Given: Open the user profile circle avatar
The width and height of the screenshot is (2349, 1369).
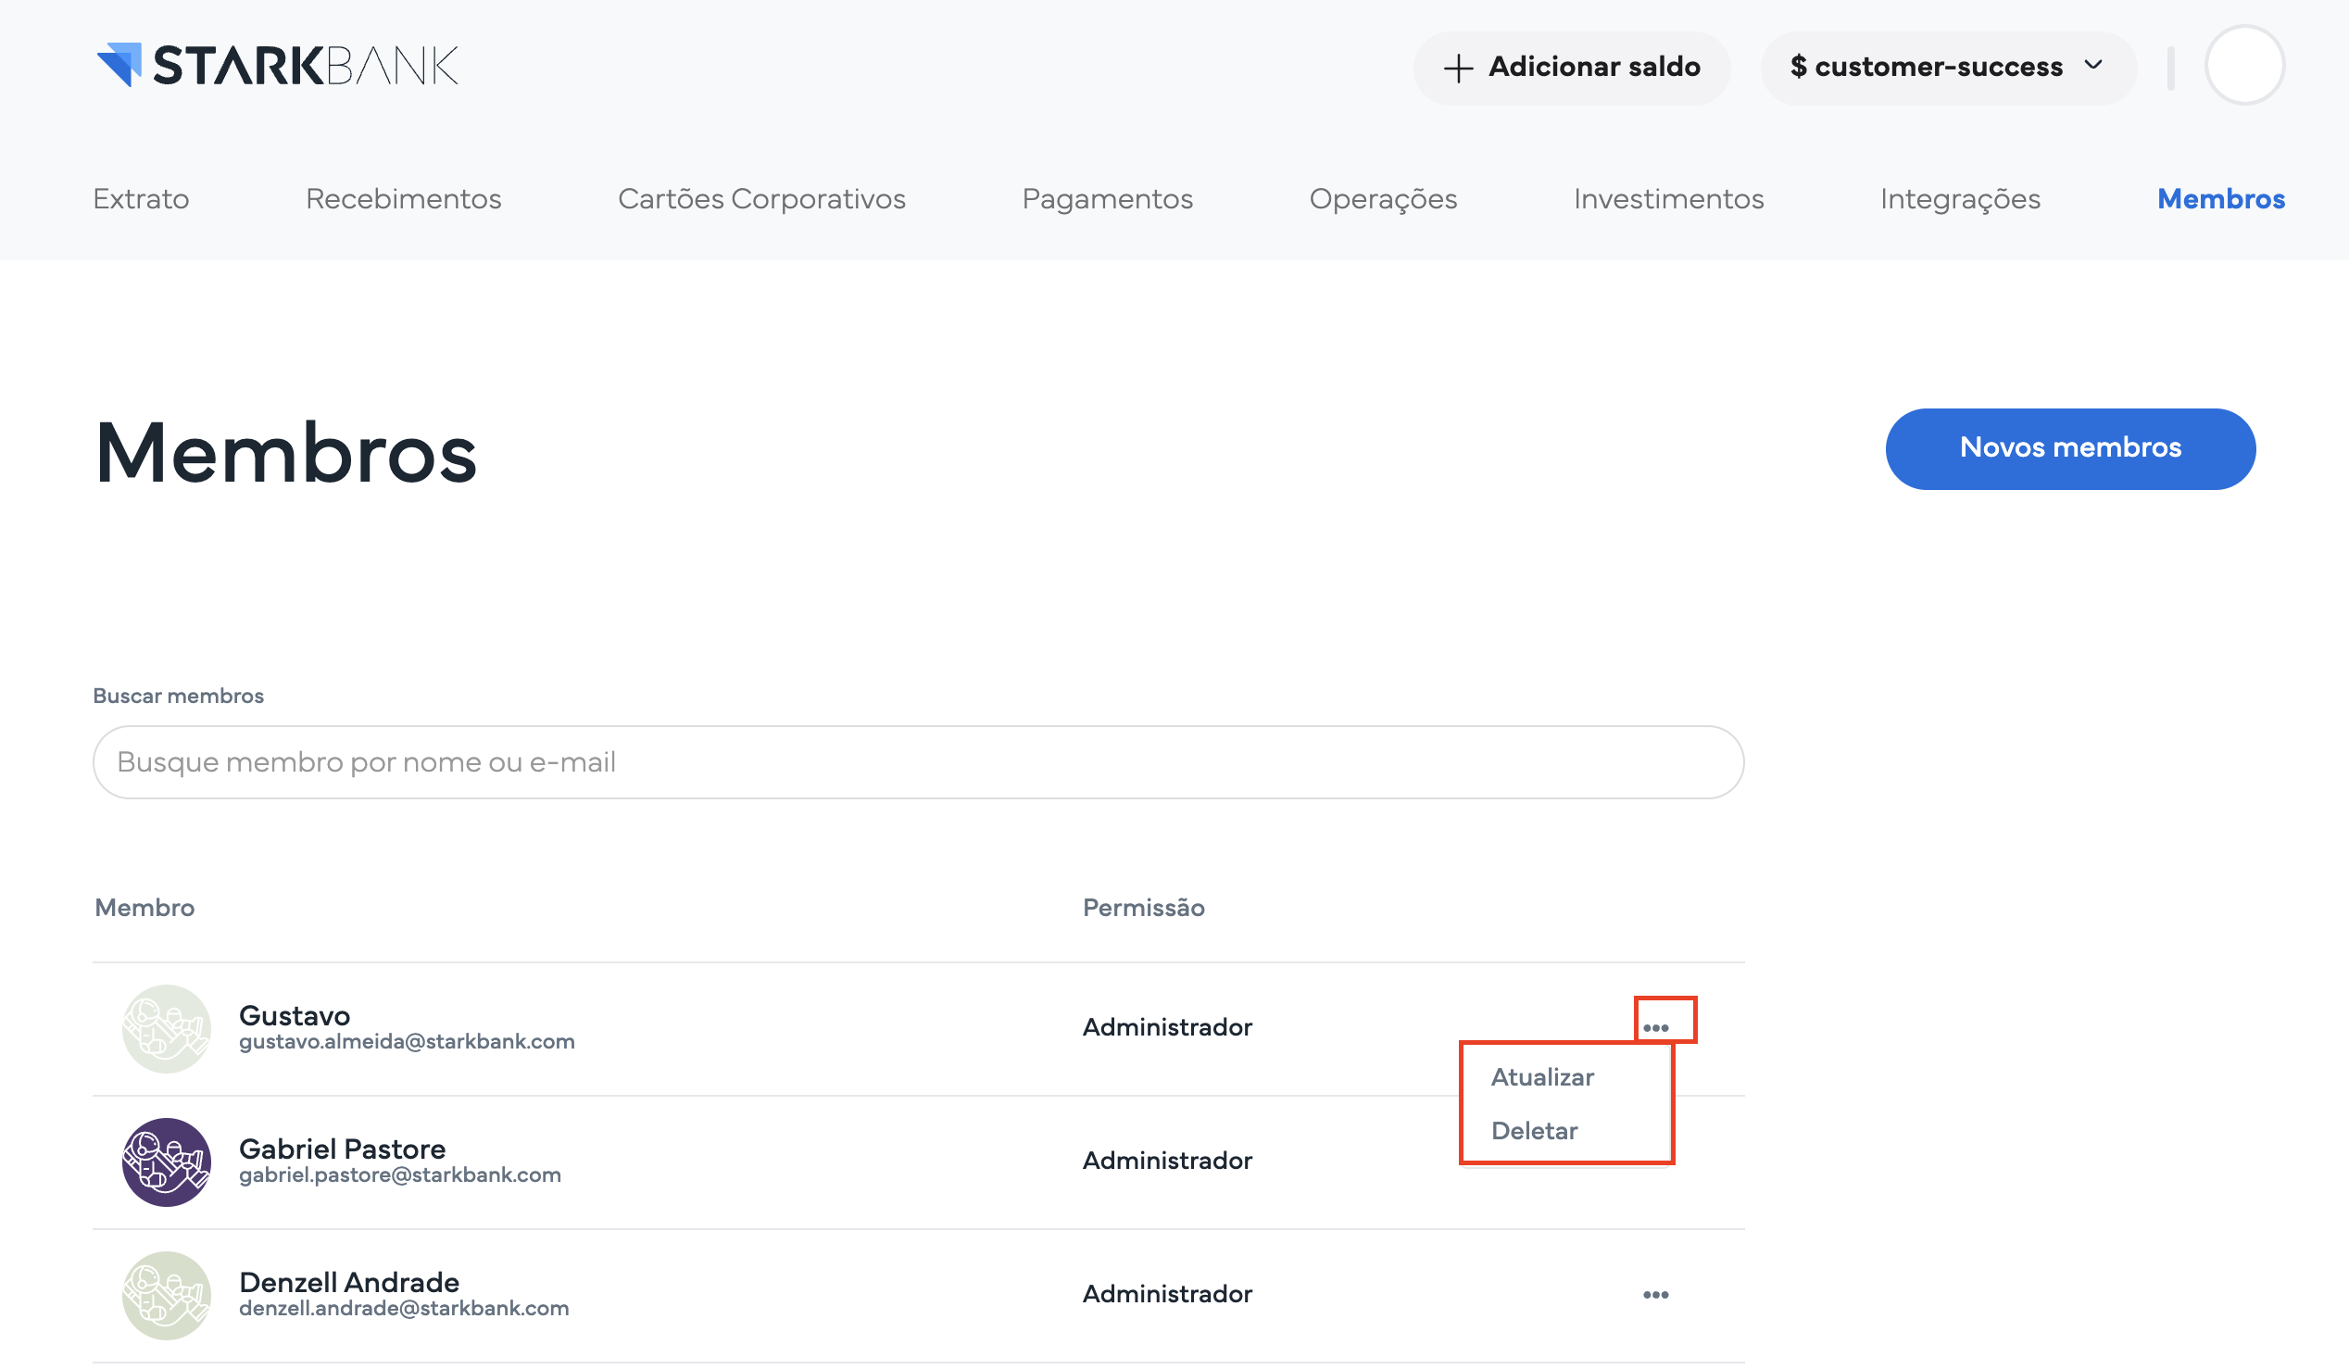Looking at the screenshot, I should 2243,65.
